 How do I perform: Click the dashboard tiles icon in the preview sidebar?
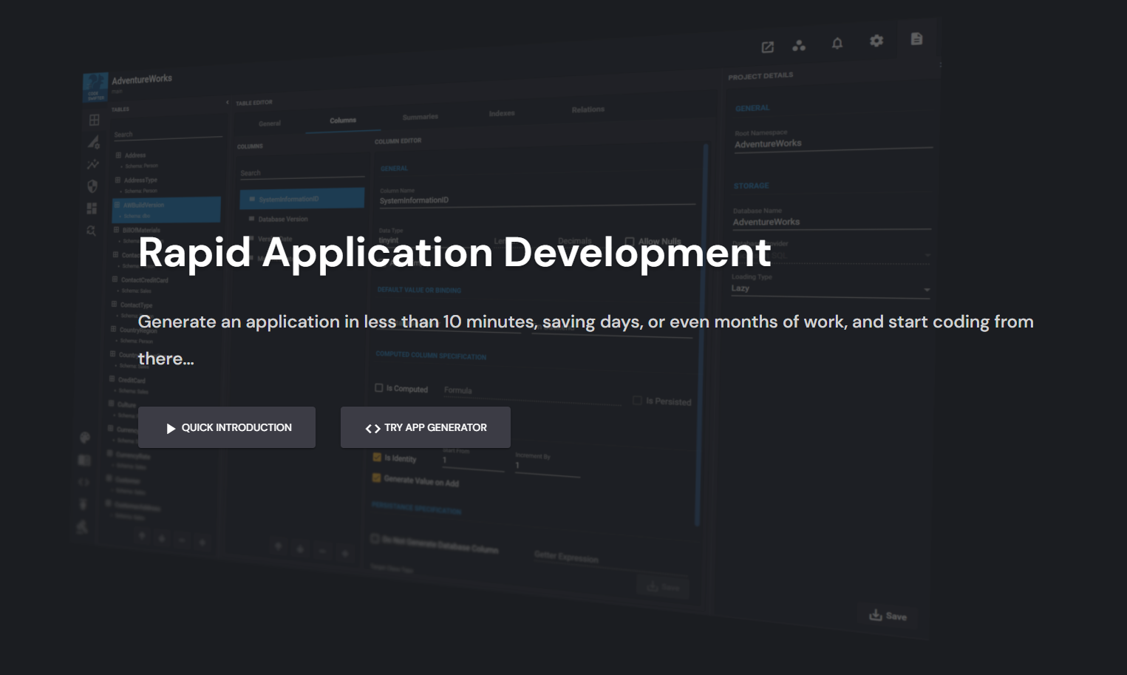click(92, 208)
